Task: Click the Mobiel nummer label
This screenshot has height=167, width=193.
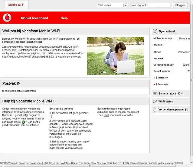Action: click(162, 38)
